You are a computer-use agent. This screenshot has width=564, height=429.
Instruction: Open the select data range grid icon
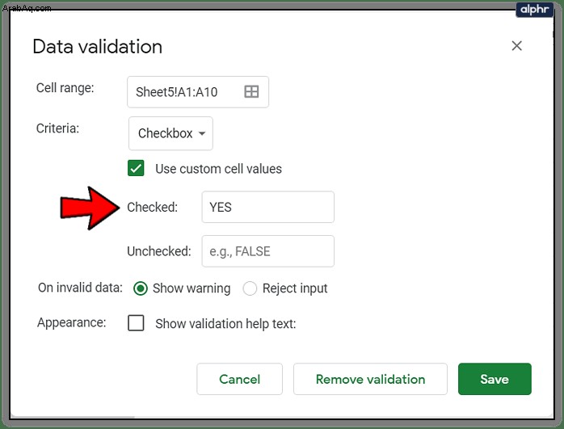(x=251, y=91)
